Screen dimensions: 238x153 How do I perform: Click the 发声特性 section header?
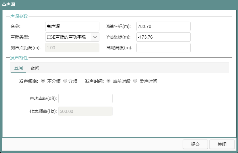click(x=19, y=58)
